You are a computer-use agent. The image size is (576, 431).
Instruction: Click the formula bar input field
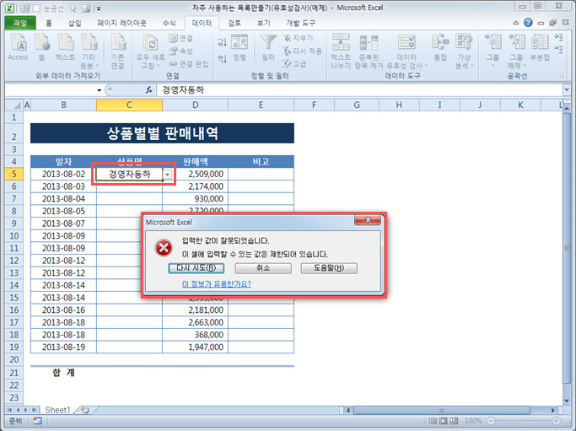pos(359,90)
